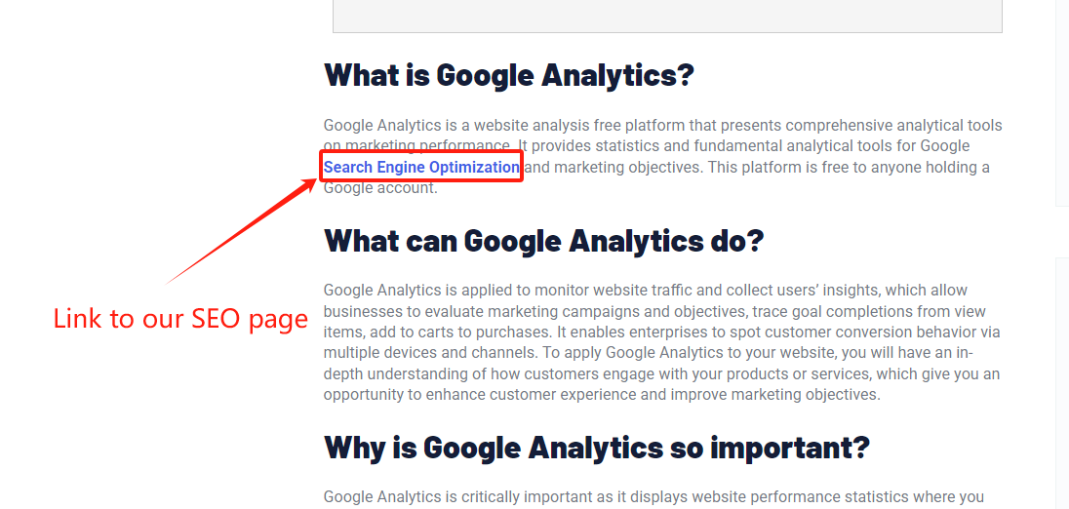
Task: Click the line "Google Analytics is a website analysis"
Action: (662, 126)
